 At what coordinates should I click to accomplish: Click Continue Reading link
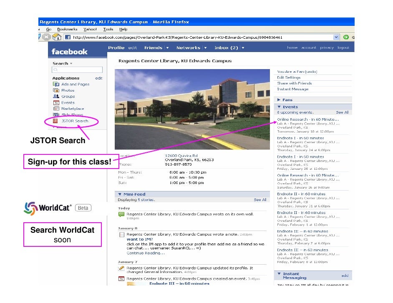pos(146,253)
